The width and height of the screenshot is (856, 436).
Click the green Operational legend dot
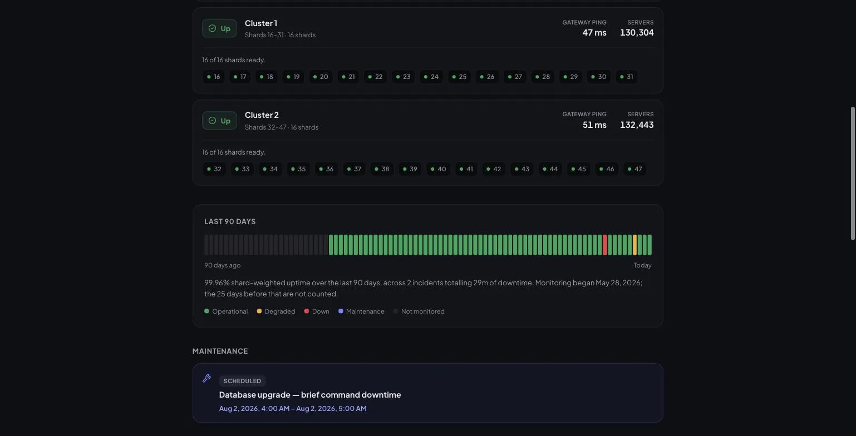[206, 311]
